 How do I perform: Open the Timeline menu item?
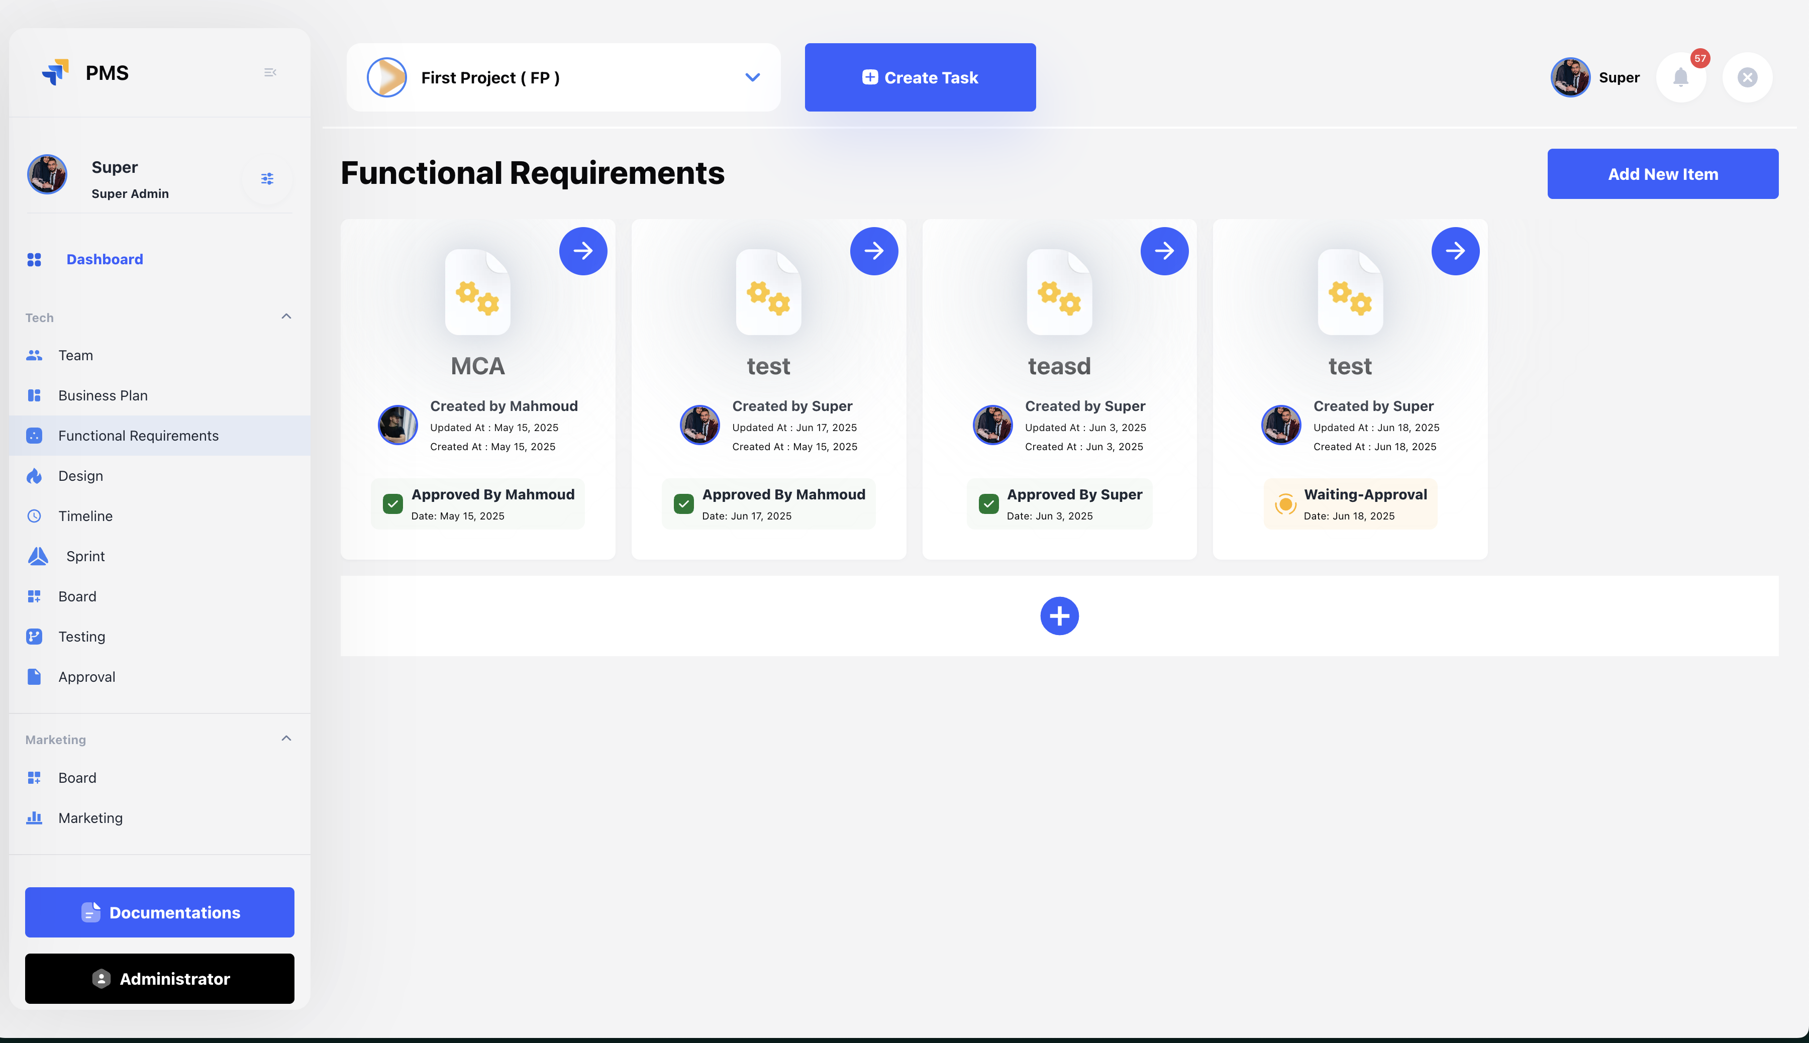pyautogui.click(x=85, y=516)
